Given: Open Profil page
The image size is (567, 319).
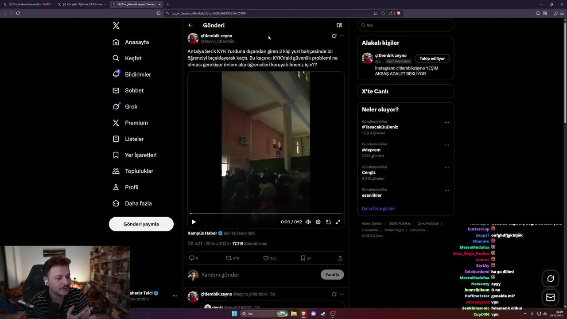Looking at the screenshot, I should [x=125, y=187].
